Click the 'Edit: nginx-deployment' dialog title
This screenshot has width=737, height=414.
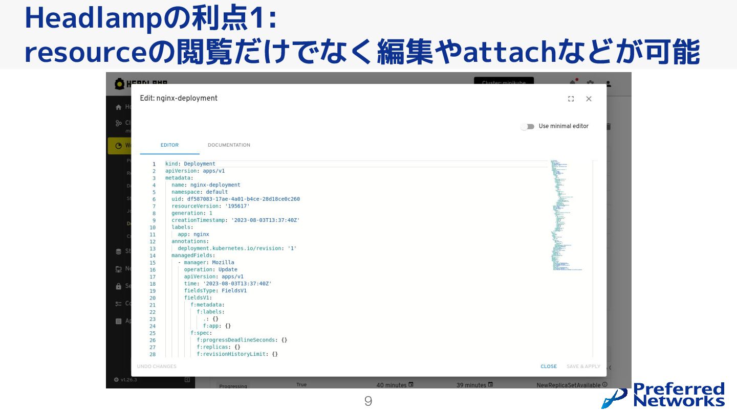tap(179, 98)
